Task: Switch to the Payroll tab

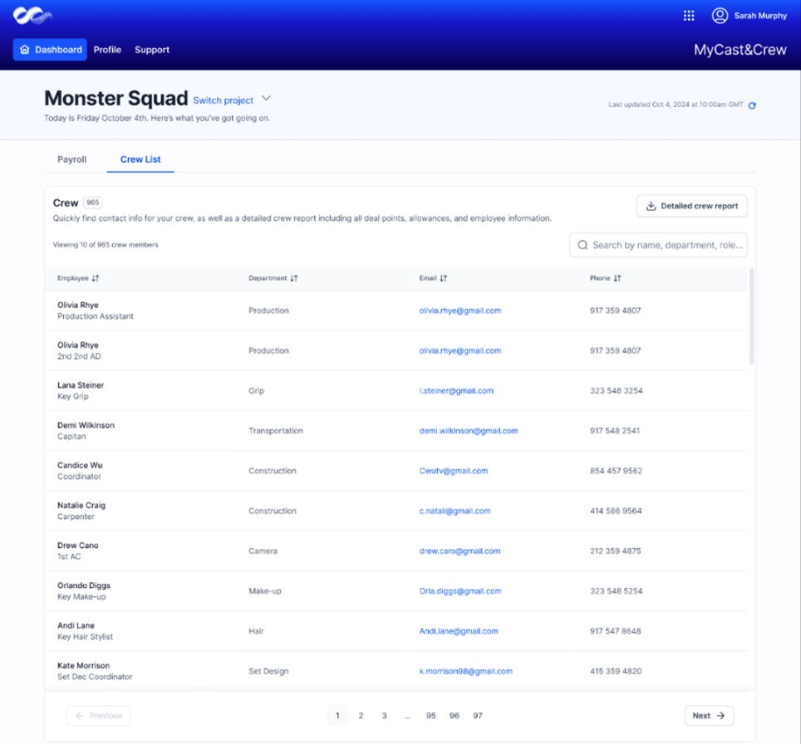Action: 72,159
